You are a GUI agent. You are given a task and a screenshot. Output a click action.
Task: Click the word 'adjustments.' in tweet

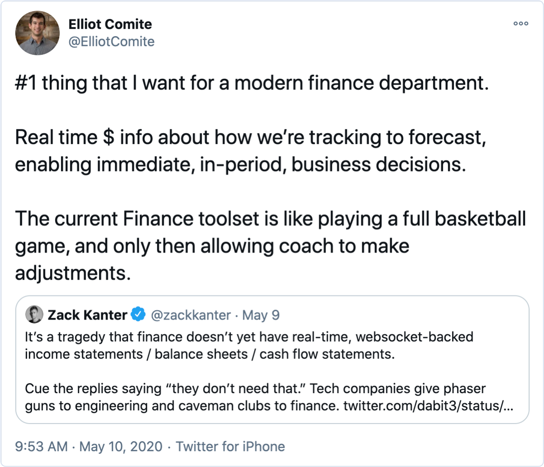(72, 273)
